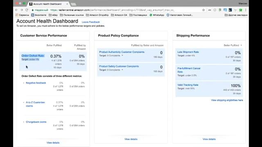Open the Полезные ссылки bookmarks folder
The image size is (262, 147).
tap(72, 15)
